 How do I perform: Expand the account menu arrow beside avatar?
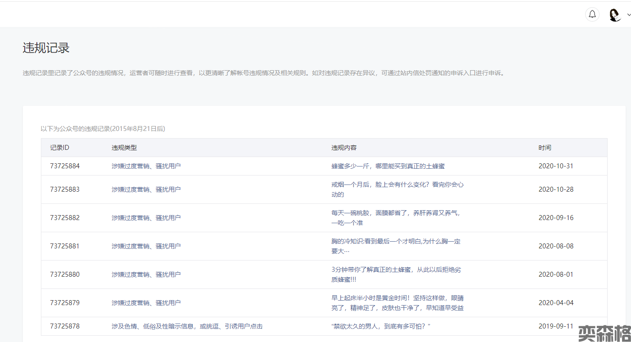628,15
